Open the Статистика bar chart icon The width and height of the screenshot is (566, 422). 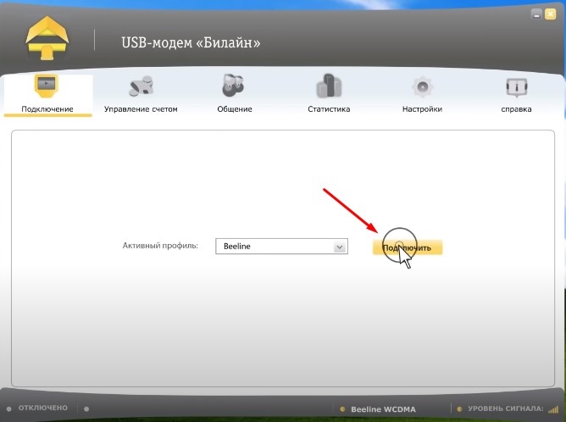(329, 86)
